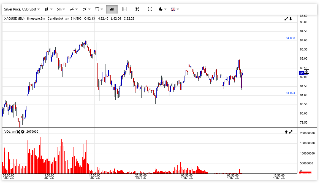This screenshot has height=187, width=323.
Task: Move the price panel down with arrow
Action: (291, 19)
